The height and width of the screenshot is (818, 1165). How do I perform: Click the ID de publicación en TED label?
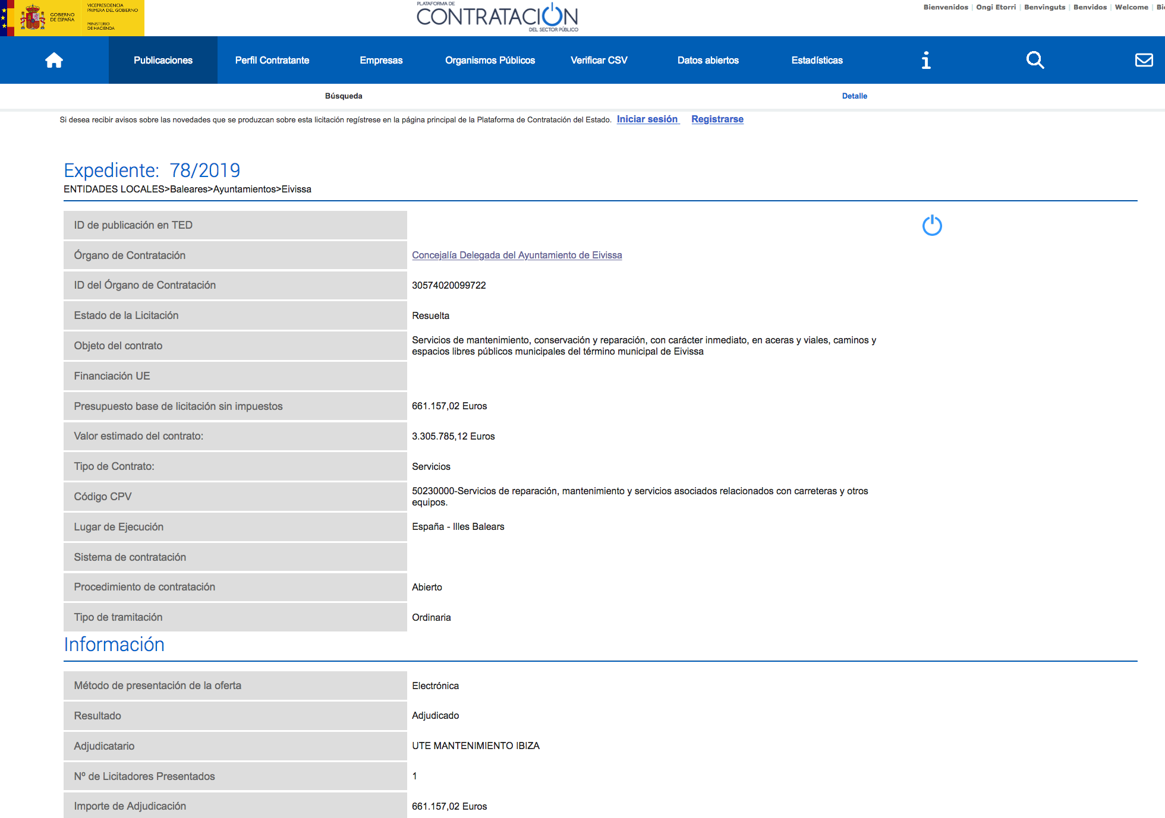click(133, 225)
